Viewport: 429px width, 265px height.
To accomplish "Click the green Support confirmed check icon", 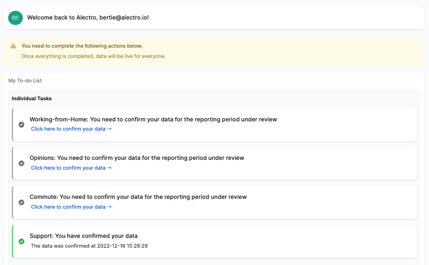I will [x=22, y=241].
